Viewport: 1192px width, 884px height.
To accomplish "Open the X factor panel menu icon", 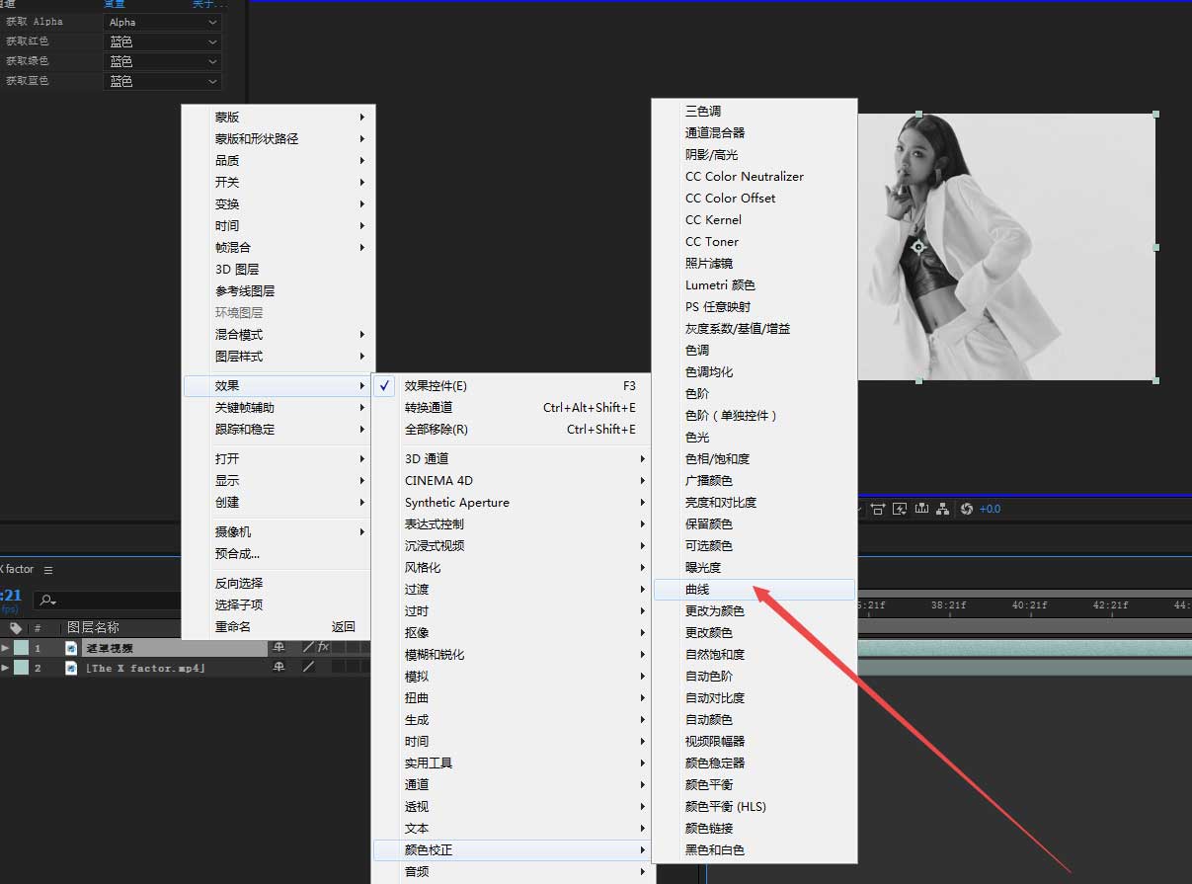I will click(x=48, y=570).
